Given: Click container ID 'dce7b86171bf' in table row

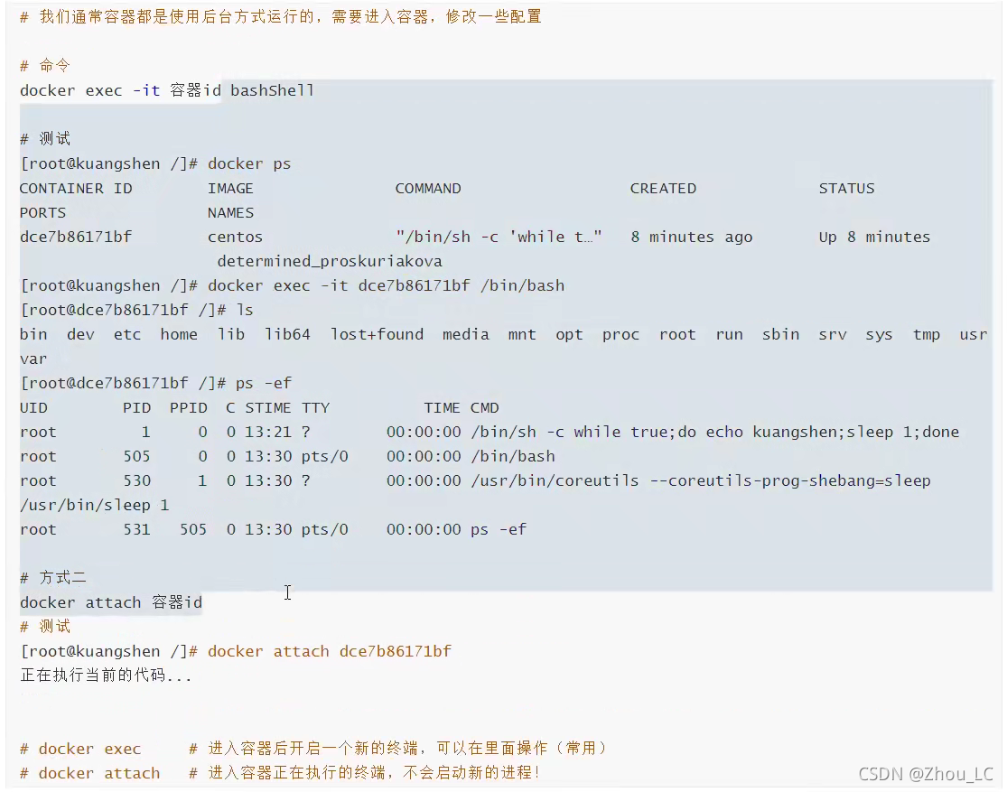Looking at the screenshot, I should click(x=76, y=237).
